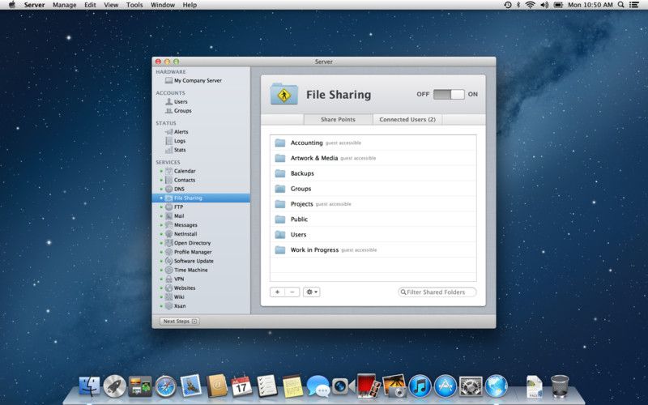Select the DNS service icon
Screen dimensions: 648x405
tap(168, 189)
